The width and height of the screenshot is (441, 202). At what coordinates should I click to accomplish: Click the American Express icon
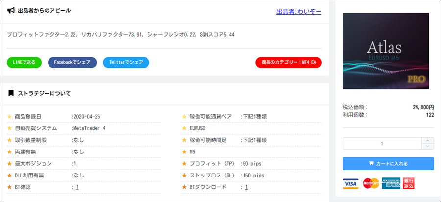pyautogui.click(x=391, y=183)
